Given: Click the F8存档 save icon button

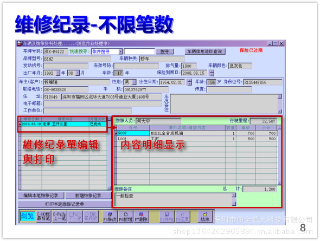Looking at the screenshot, I should (167, 217).
